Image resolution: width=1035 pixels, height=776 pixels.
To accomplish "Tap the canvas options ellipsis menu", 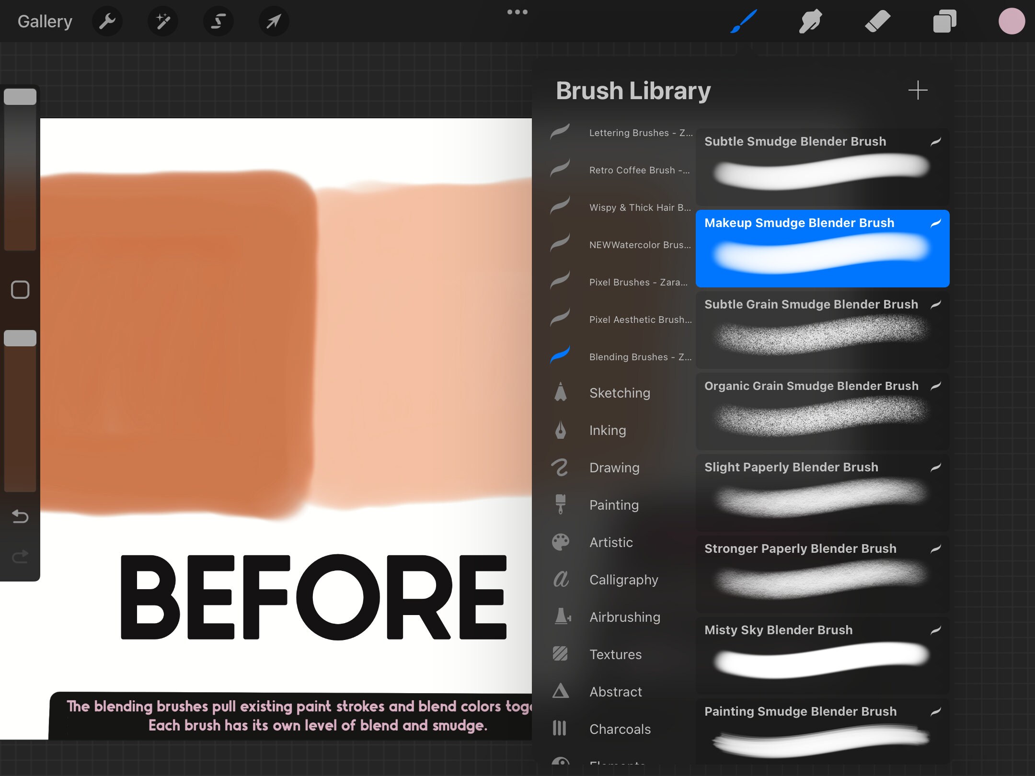I will (x=518, y=12).
